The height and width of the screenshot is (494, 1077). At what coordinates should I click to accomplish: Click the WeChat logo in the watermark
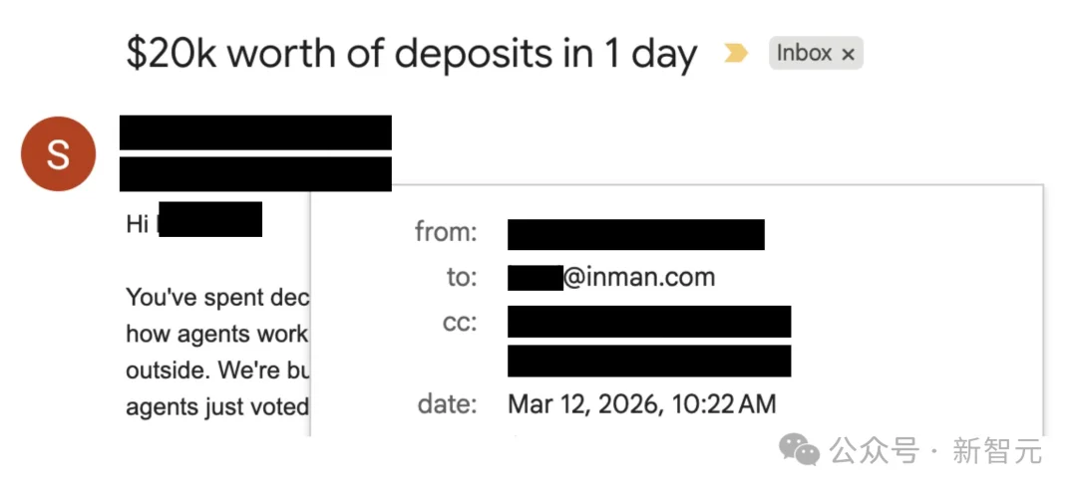coord(800,451)
